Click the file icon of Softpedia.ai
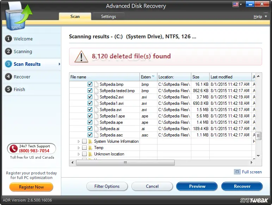Image resolution: width=272 pixels, height=205 pixels. click(x=96, y=129)
